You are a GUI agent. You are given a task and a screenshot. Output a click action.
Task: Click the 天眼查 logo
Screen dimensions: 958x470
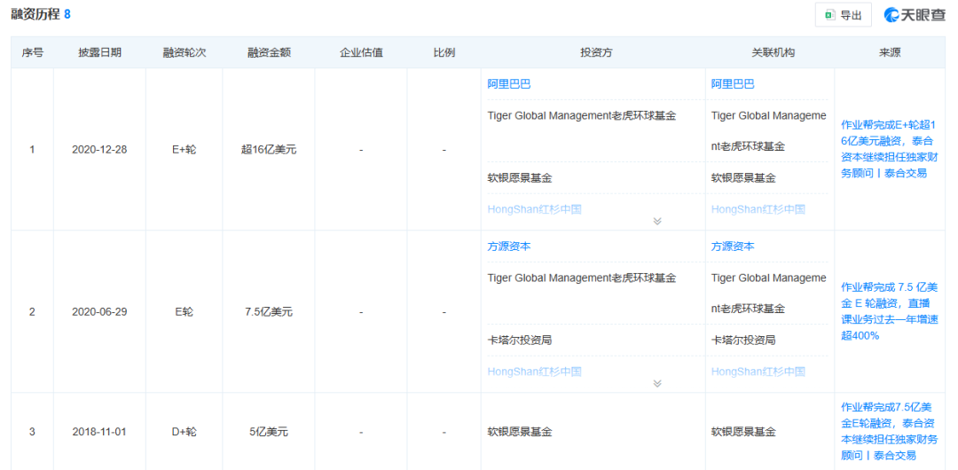915,15
